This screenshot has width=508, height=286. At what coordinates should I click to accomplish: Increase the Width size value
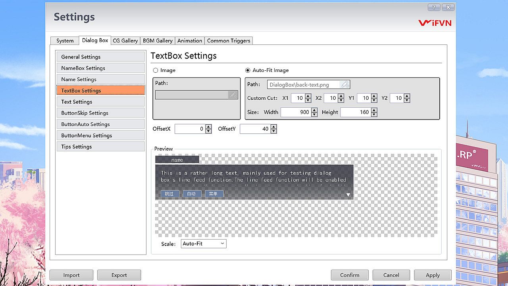(x=314, y=110)
